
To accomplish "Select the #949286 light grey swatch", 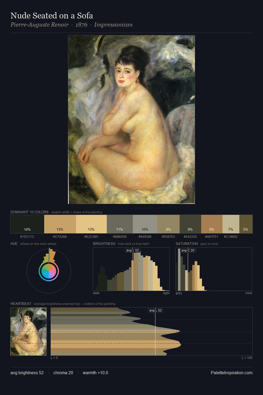I will tap(145, 224).
